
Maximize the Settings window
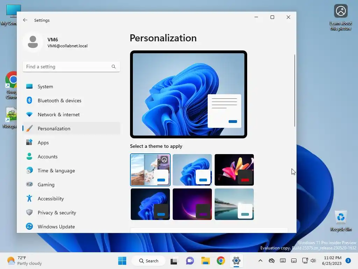tap(272, 17)
